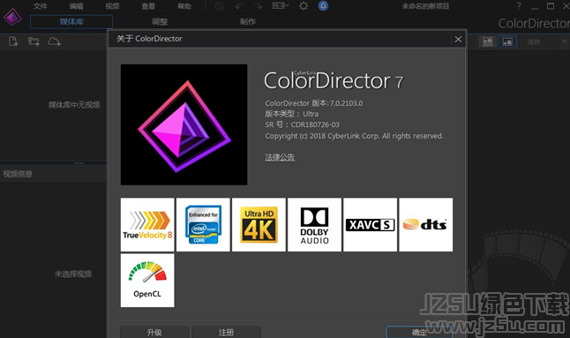Click the Ultra HD 4K badge
Screen dimensions: 570x338
click(x=259, y=225)
